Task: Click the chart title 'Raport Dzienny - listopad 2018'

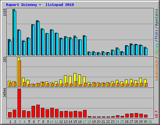Action: click(x=40, y=5)
